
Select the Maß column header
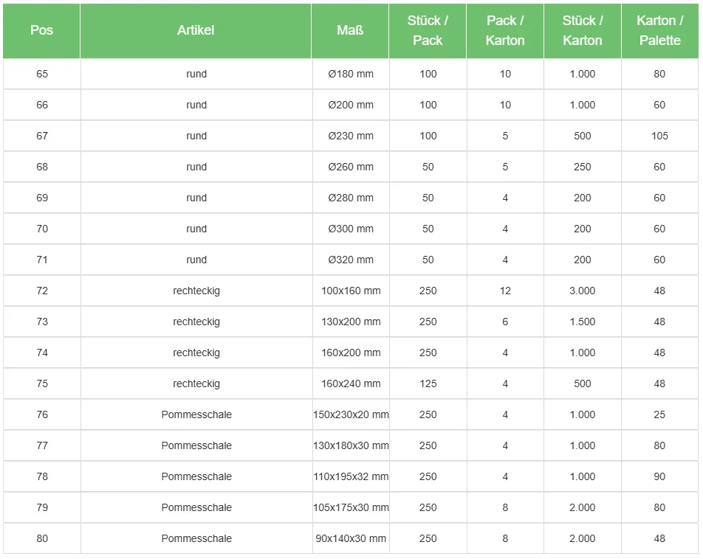350,30
